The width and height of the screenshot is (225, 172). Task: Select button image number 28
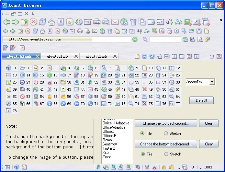click(x=39, y=82)
